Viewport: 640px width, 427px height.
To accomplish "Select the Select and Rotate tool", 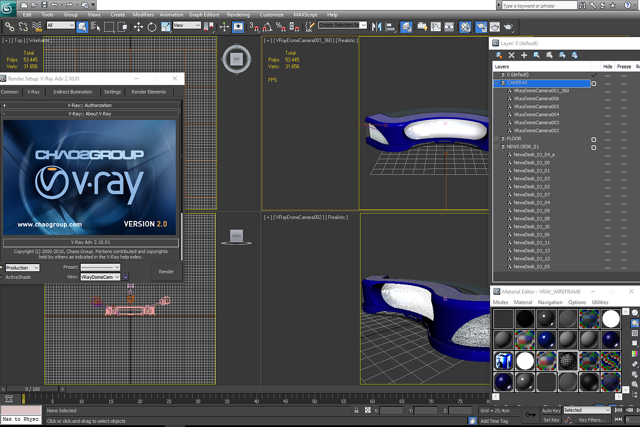I will tap(152, 26).
